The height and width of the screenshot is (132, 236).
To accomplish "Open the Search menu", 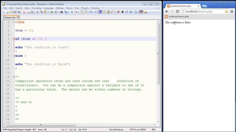I will [x=19, y=8].
